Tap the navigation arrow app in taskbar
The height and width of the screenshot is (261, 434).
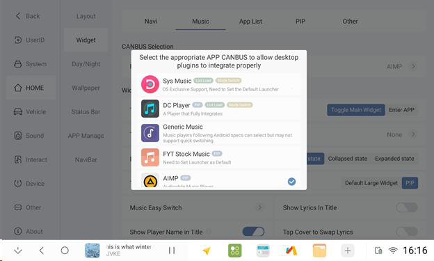point(207,251)
